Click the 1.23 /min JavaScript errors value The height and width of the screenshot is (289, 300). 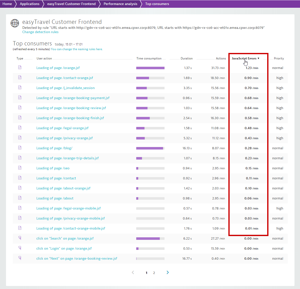252,68
